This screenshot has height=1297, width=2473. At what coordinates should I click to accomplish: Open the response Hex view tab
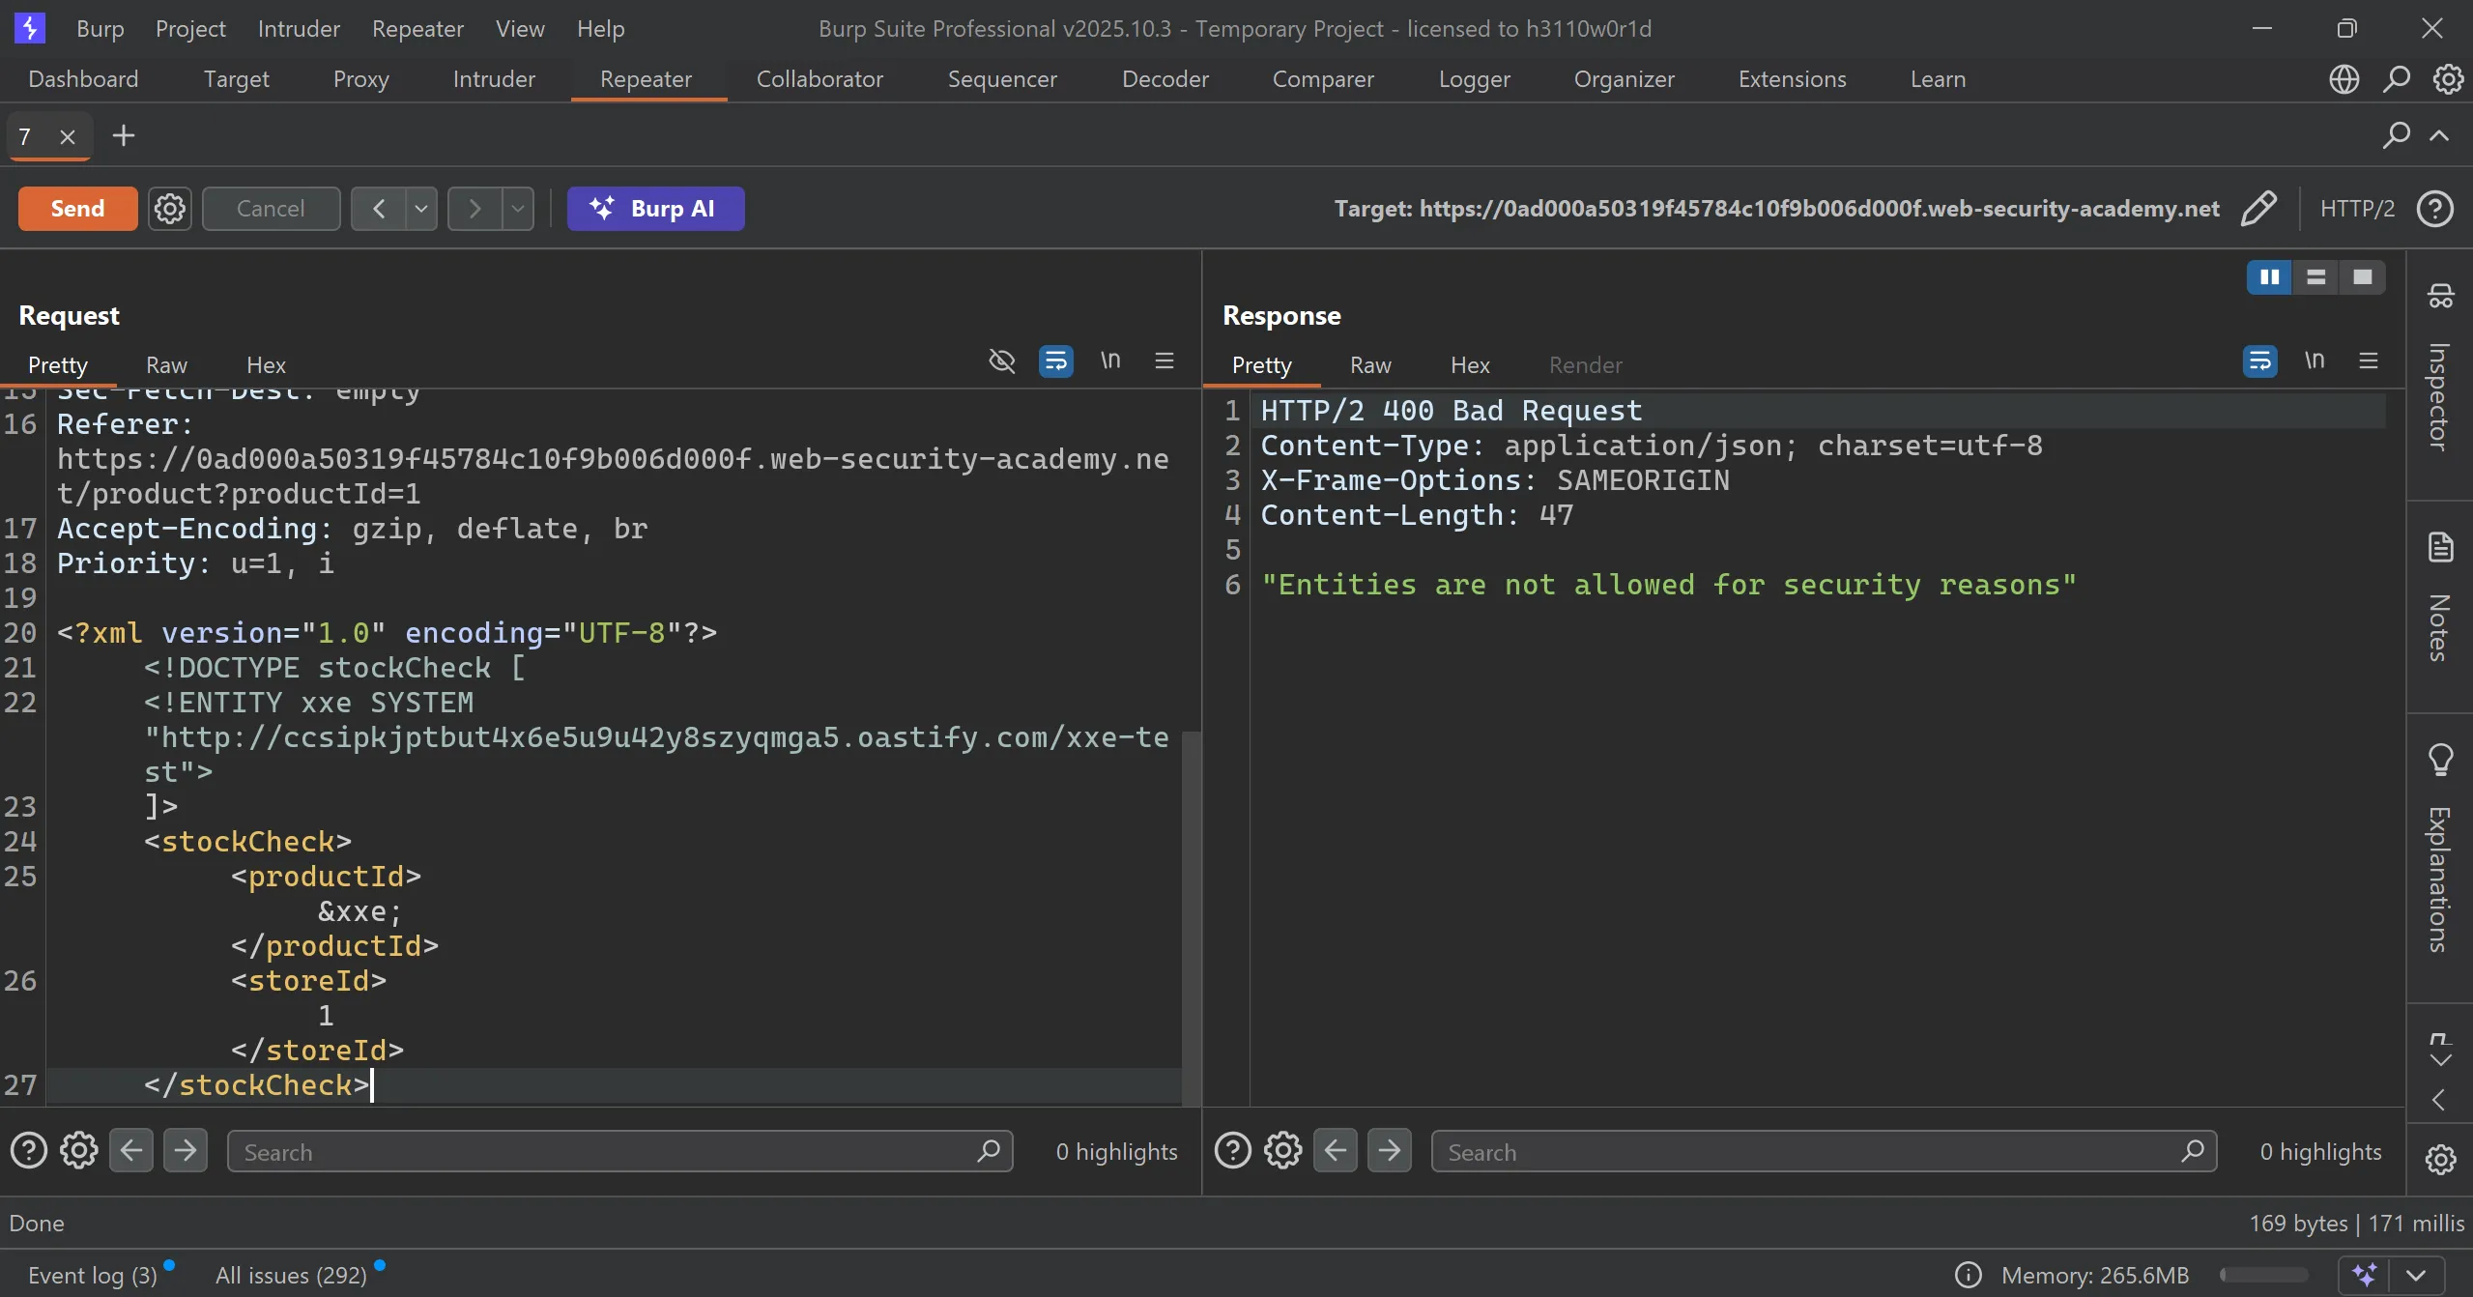click(x=1469, y=365)
